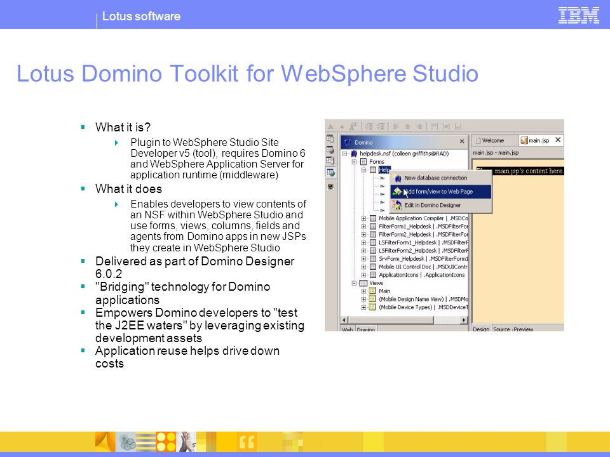610x457 pixels.
Task: Click the greyed running-figure toolbar icon
Action: point(353,126)
